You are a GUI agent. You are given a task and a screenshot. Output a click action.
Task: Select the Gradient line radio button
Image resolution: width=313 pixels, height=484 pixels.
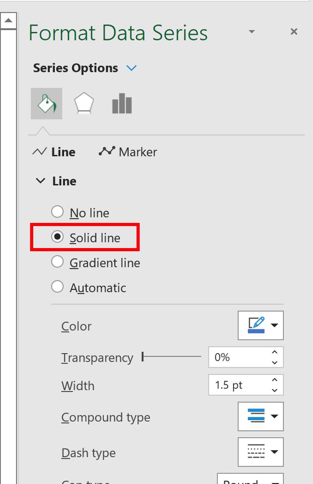pyautogui.click(x=57, y=262)
